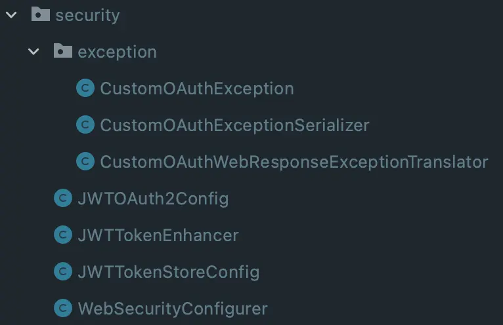This screenshot has width=503, height=325.
Task: Open the JWTTokenStoreConfig file name
Action: coord(168,272)
